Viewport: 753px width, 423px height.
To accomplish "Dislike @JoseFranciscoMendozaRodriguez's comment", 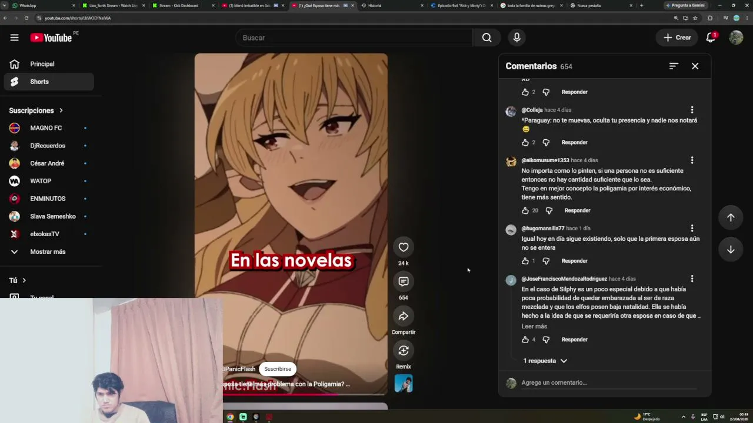I will pos(546,340).
